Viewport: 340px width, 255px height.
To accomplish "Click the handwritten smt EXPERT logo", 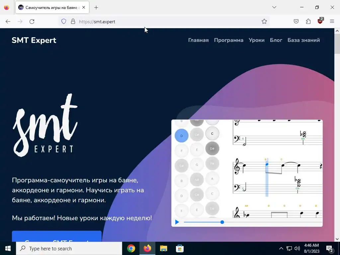I will pyautogui.click(x=45, y=125).
